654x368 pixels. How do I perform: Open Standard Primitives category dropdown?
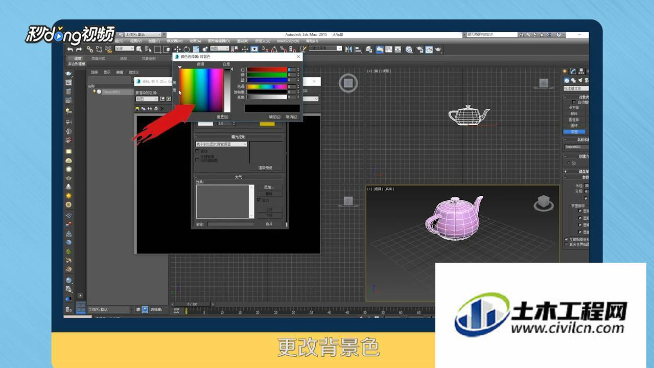[576, 88]
